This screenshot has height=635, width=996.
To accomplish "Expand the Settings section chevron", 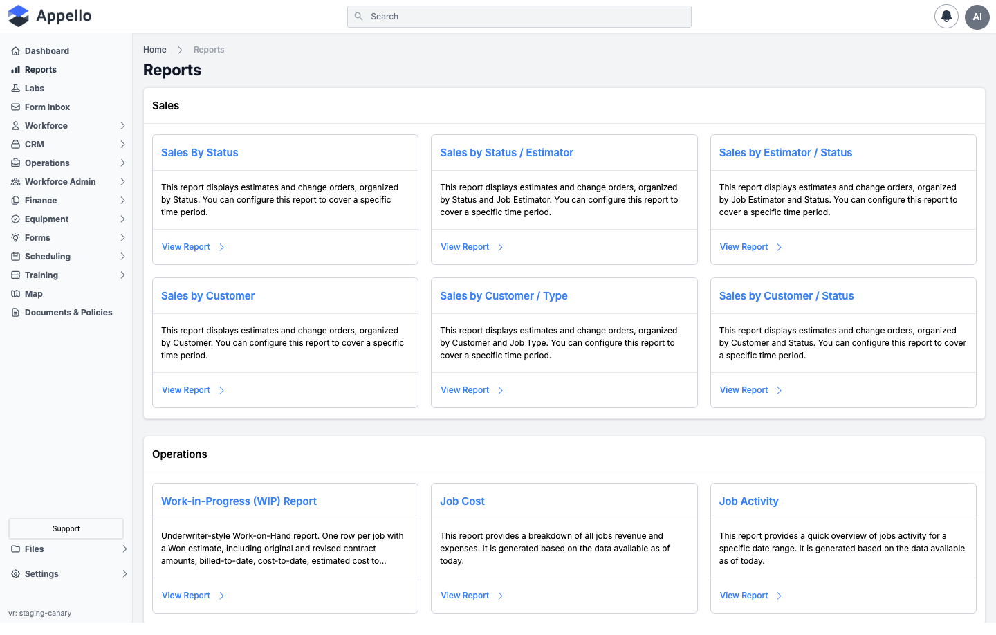I will (x=124, y=574).
